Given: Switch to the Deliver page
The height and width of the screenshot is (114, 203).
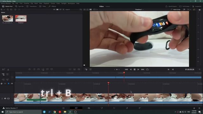Looking at the screenshot, I should tap(140, 108).
